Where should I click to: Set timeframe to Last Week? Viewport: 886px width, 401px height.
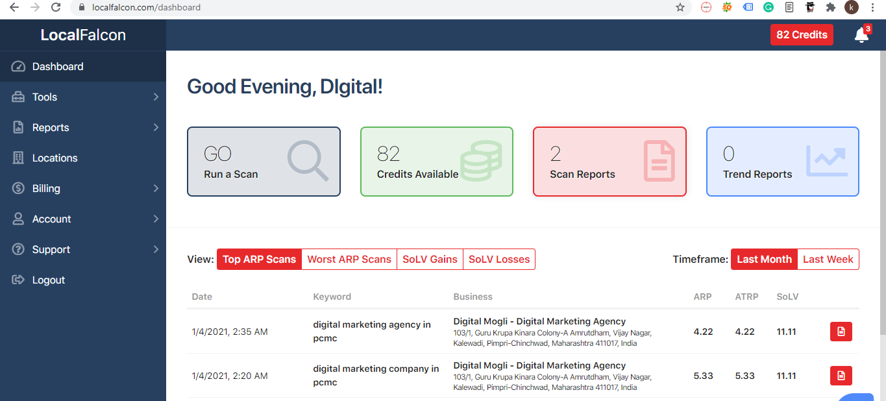click(x=828, y=259)
